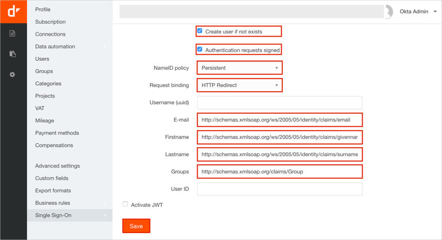
Task: Open the Request binding dropdown
Action: (239, 85)
